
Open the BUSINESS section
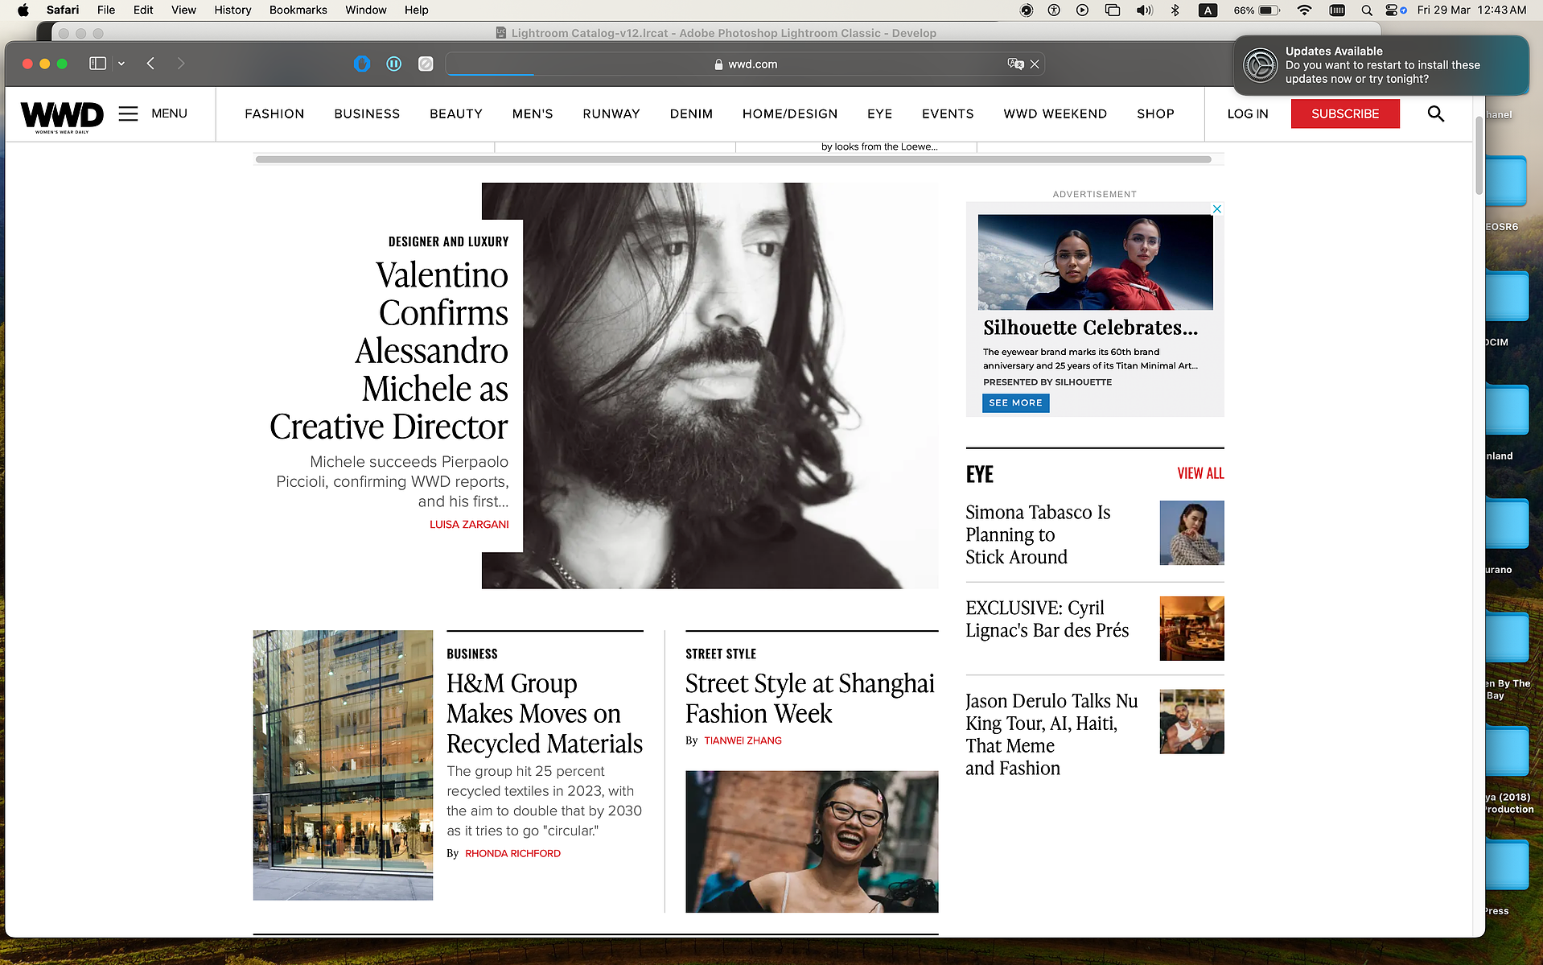pyautogui.click(x=367, y=113)
